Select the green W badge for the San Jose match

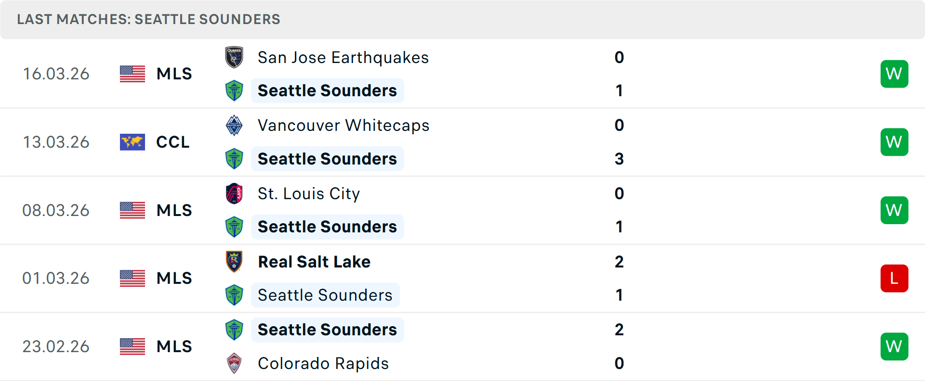click(x=894, y=74)
